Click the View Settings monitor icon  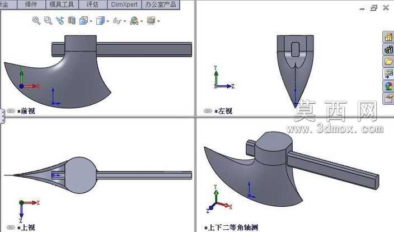pyautogui.click(x=151, y=21)
